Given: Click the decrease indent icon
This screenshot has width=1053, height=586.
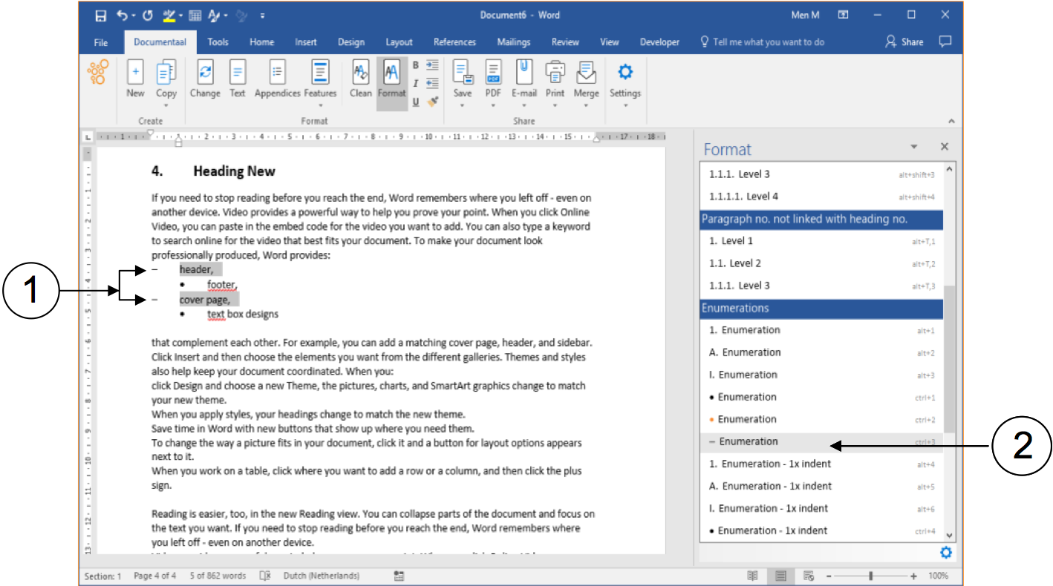Looking at the screenshot, I should pos(433,83).
